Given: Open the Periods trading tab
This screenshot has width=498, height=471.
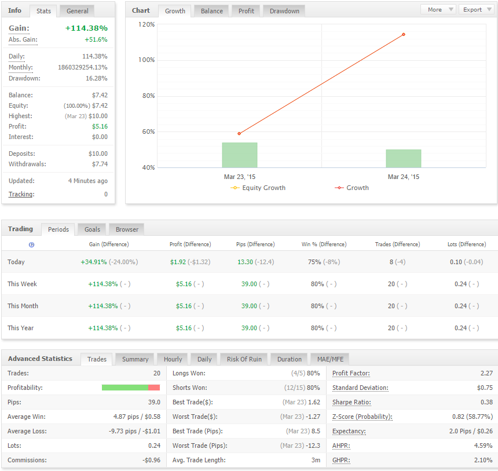Looking at the screenshot, I should tap(58, 229).
